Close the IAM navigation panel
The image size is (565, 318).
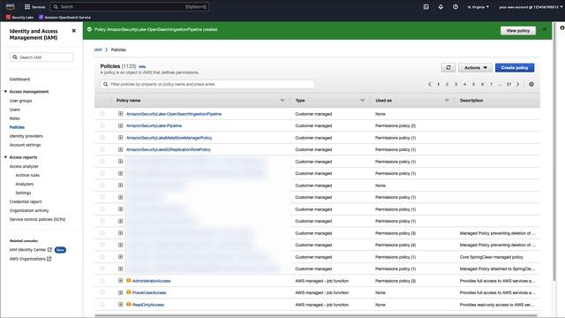[x=74, y=31]
